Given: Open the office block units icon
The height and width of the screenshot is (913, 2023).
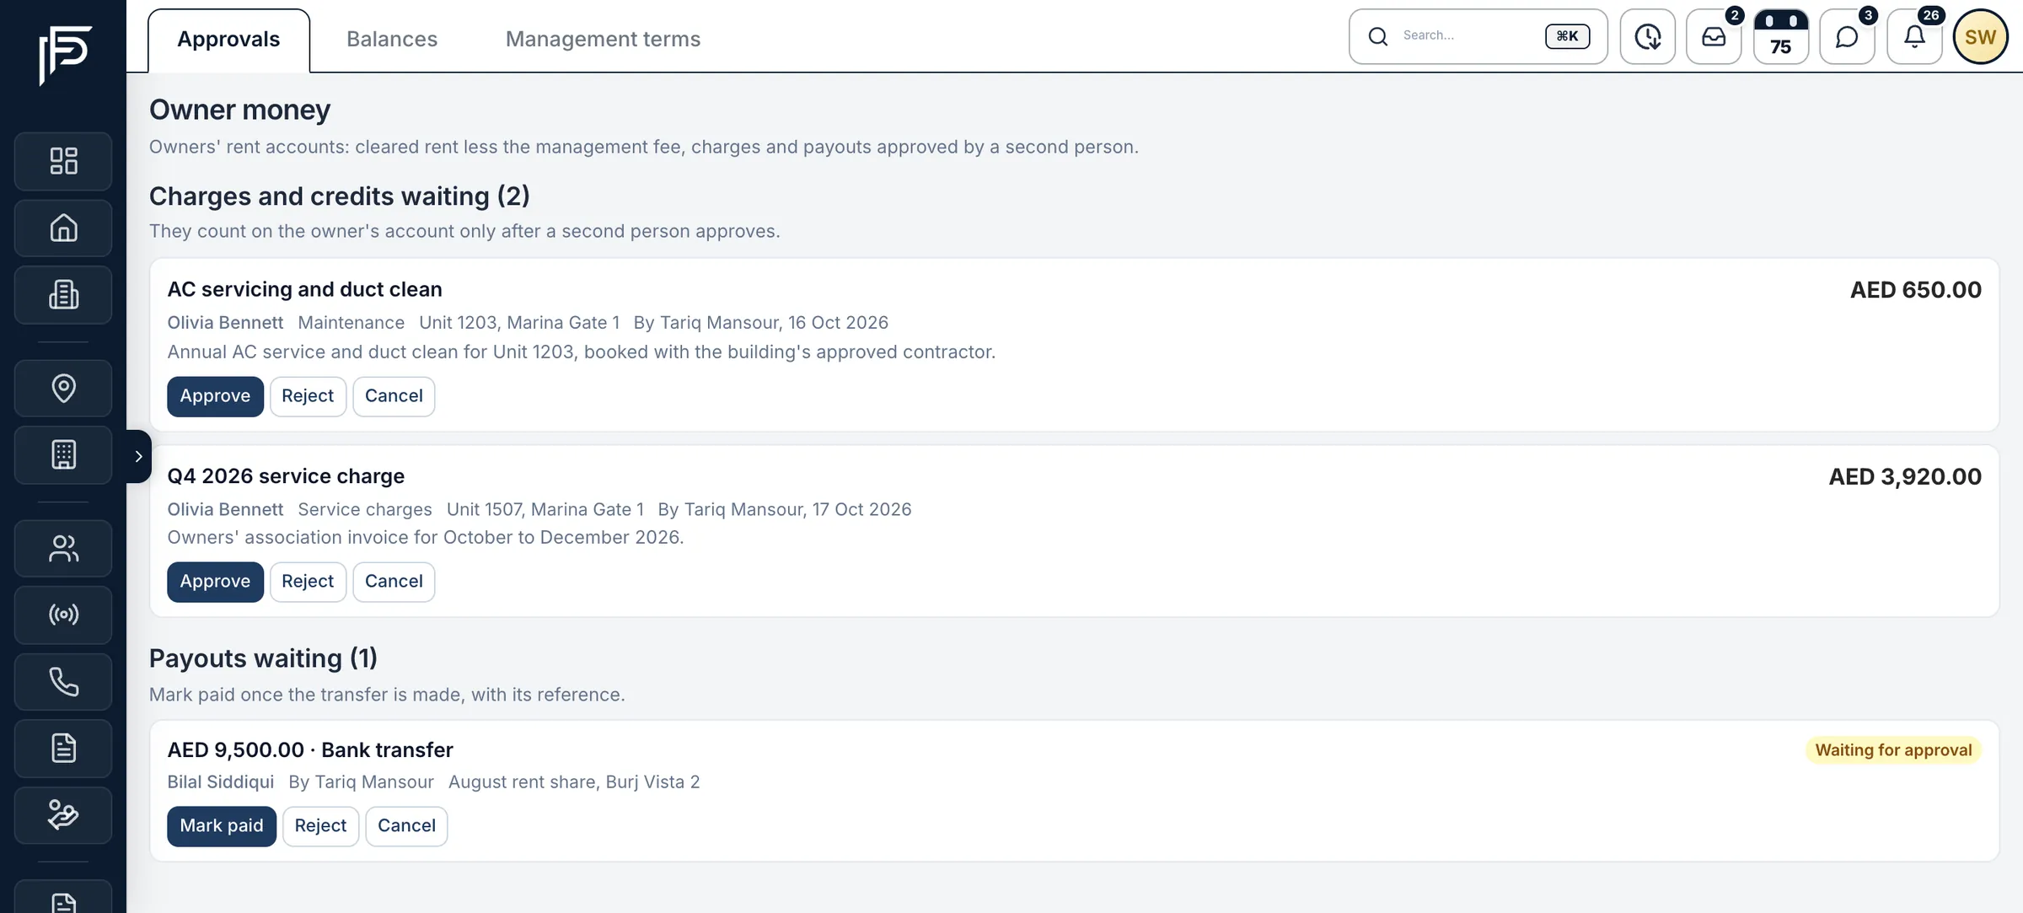Looking at the screenshot, I should coord(63,455).
